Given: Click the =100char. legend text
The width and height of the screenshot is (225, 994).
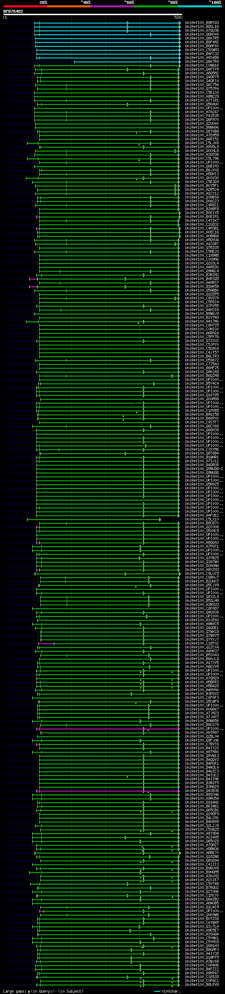Looking at the screenshot, I should (x=171, y=991).
